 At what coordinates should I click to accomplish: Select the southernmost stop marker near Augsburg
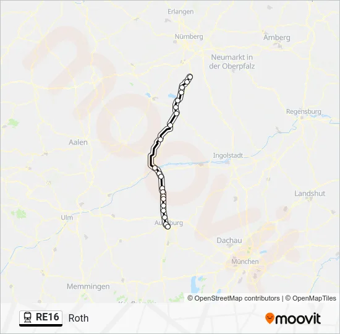168,226
